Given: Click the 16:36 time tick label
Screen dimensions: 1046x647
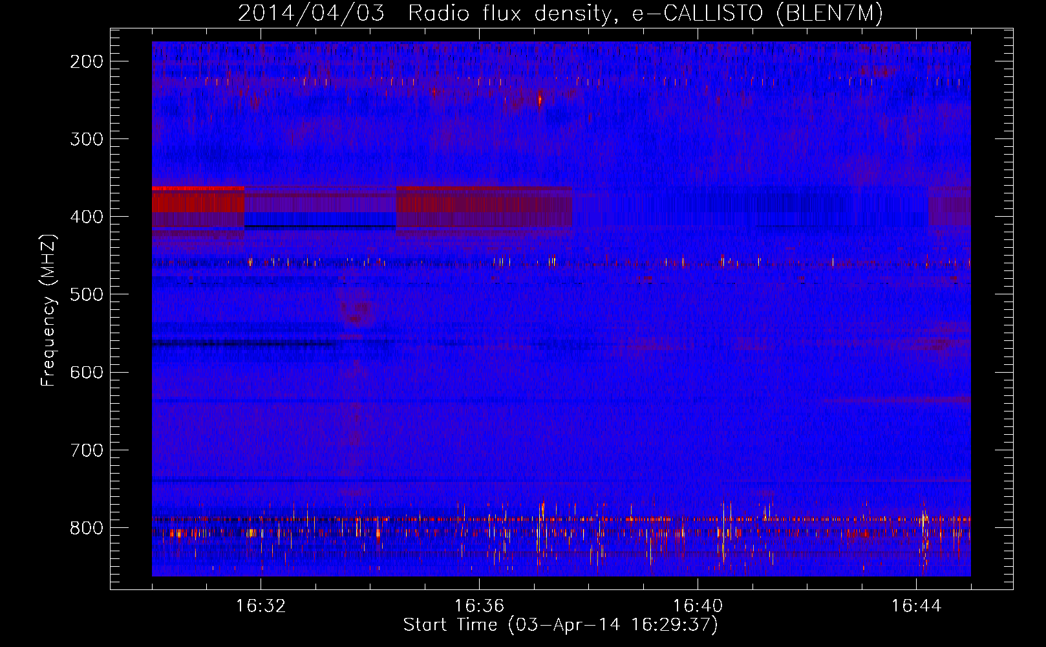Looking at the screenshot, I should (479, 606).
